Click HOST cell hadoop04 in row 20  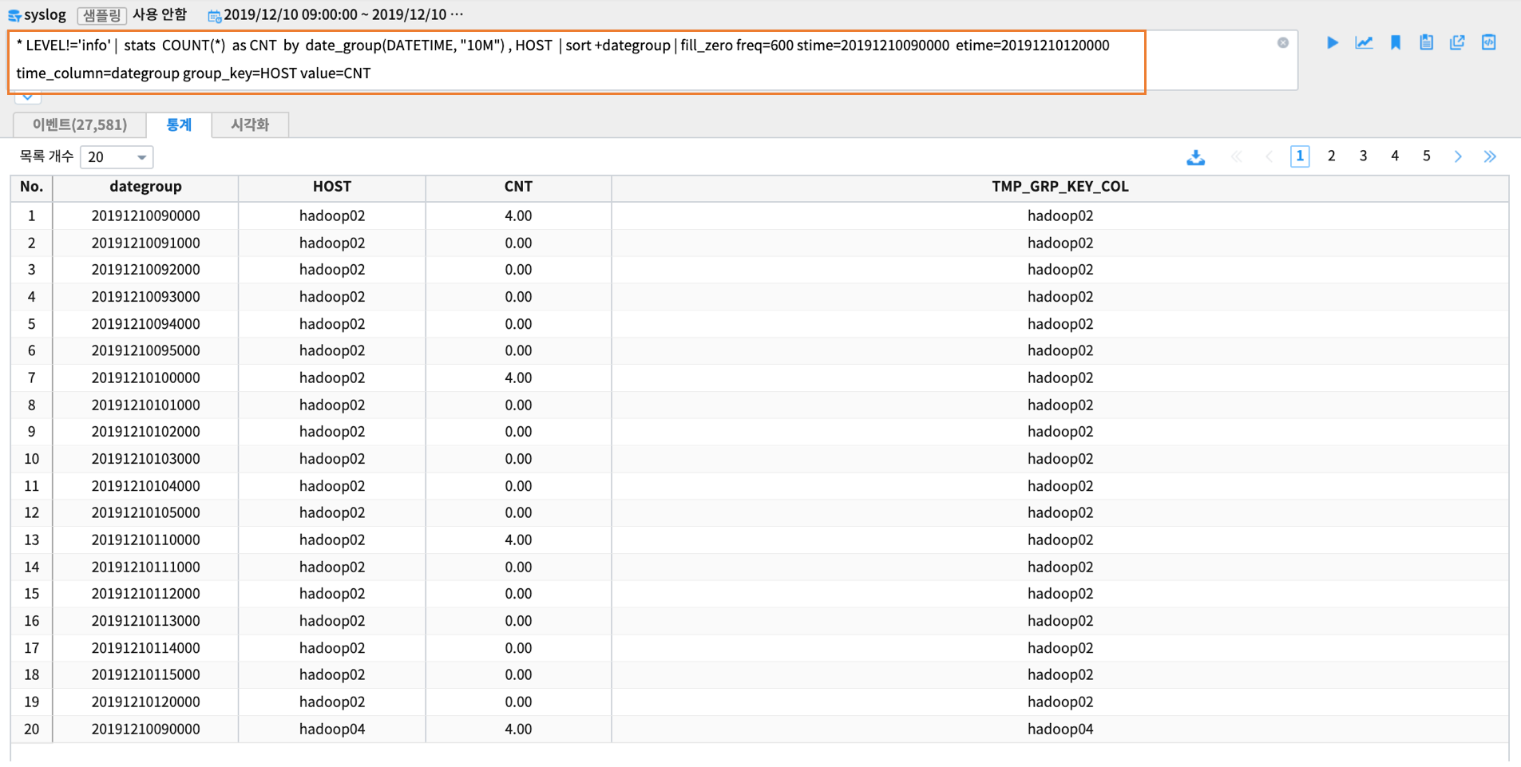332,729
